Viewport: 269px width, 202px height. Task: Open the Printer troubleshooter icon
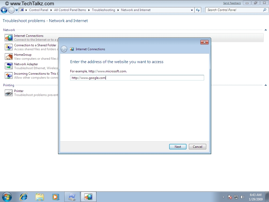(9, 93)
